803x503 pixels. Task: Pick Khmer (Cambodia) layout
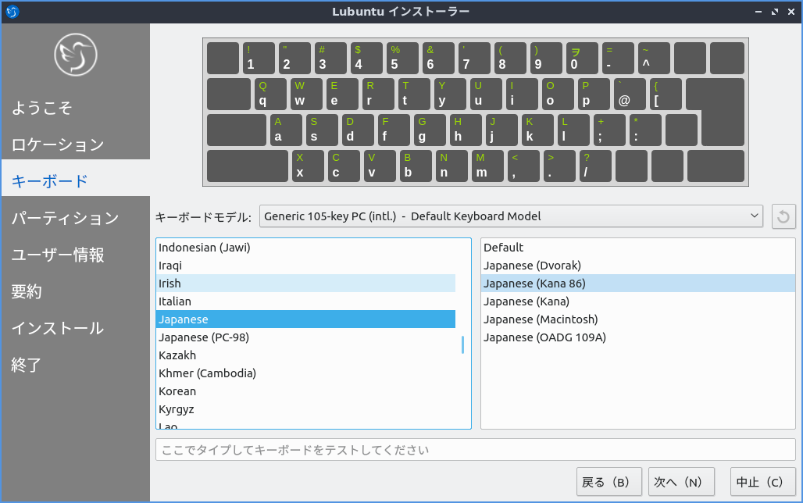[x=305, y=373]
